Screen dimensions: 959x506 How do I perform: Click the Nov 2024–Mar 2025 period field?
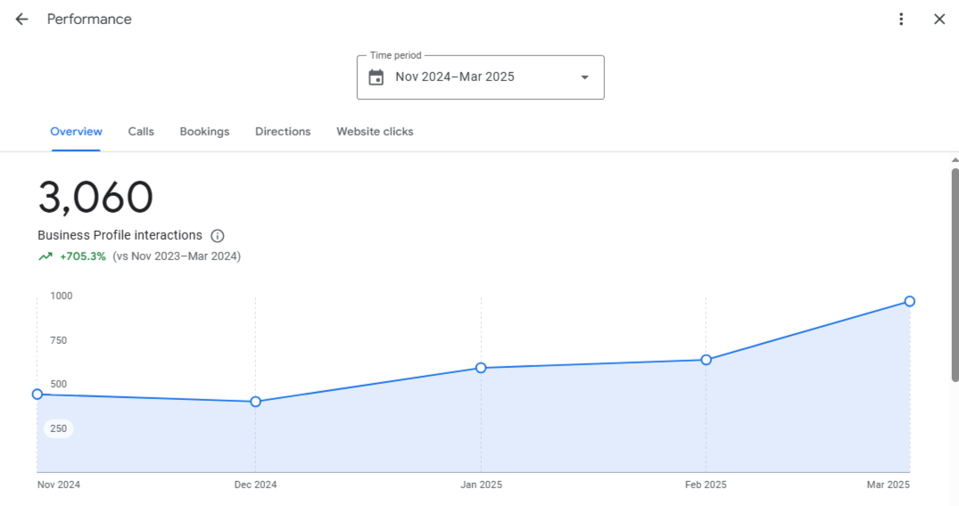(x=481, y=78)
